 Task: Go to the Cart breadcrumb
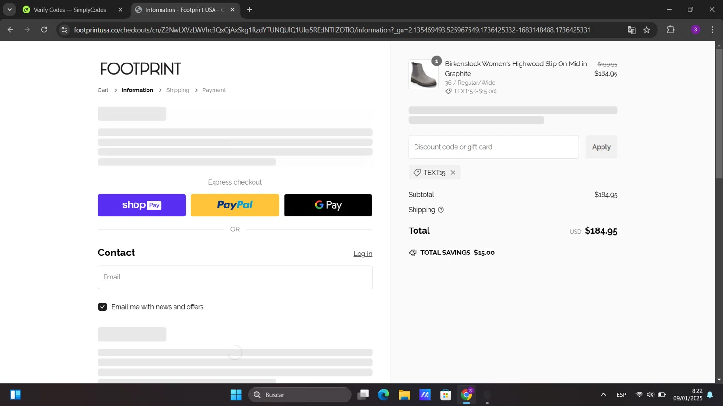pyautogui.click(x=103, y=90)
